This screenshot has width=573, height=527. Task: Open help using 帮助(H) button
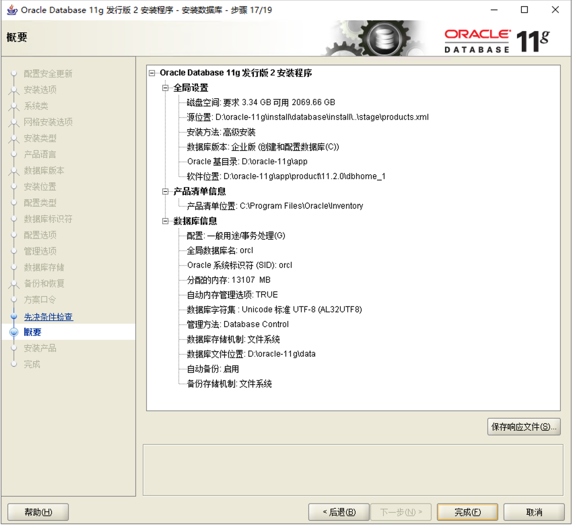click(x=38, y=512)
